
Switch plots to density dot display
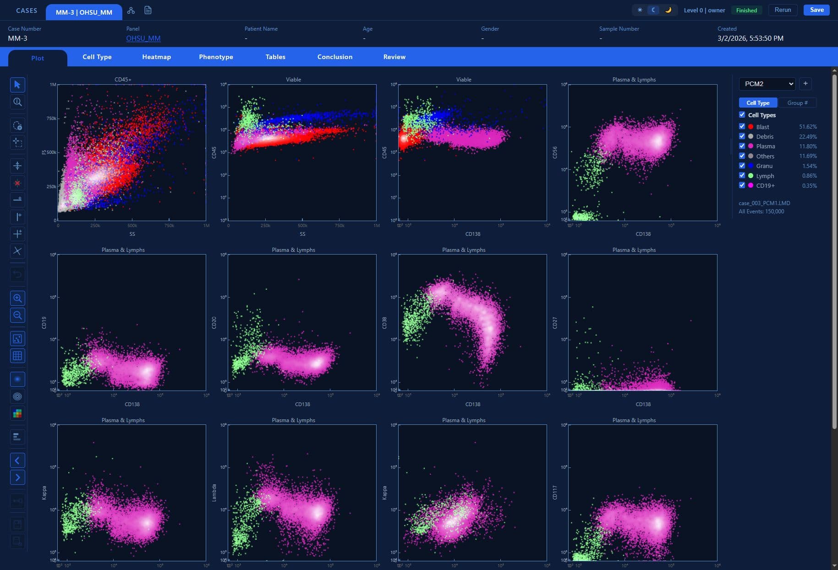[17, 379]
